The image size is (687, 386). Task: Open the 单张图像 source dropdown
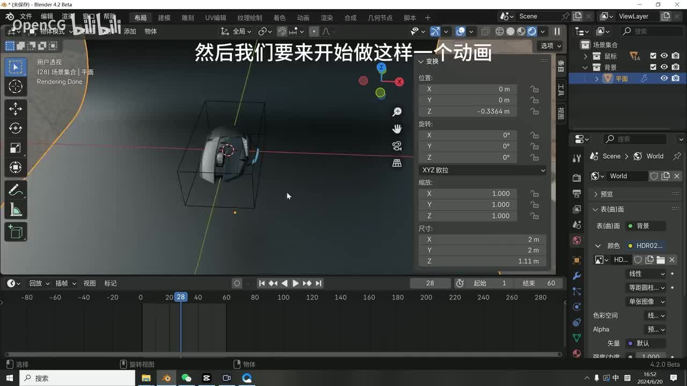point(647,301)
